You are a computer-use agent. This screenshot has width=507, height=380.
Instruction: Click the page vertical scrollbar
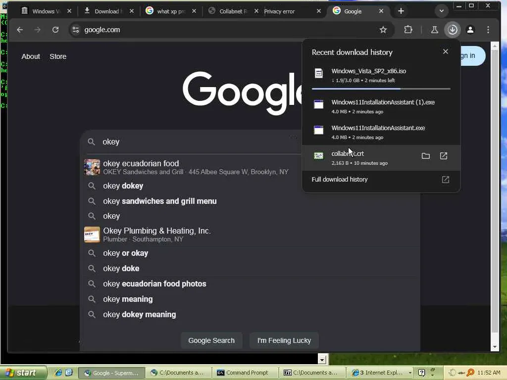495,190
